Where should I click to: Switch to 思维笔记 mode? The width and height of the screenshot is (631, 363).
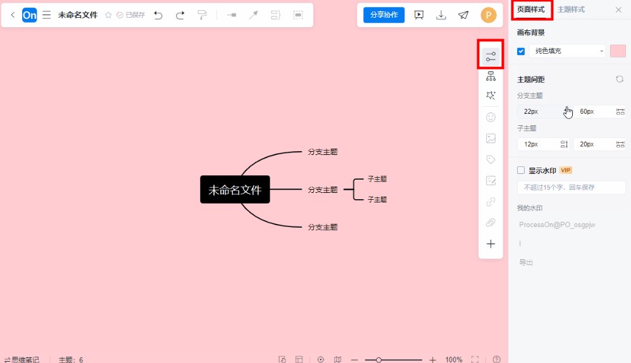tap(22, 359)
